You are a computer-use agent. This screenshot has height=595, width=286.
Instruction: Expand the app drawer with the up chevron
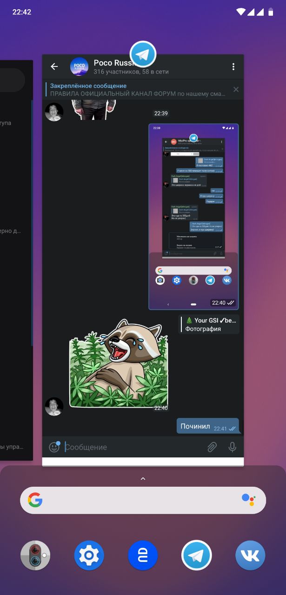[143, 478]
